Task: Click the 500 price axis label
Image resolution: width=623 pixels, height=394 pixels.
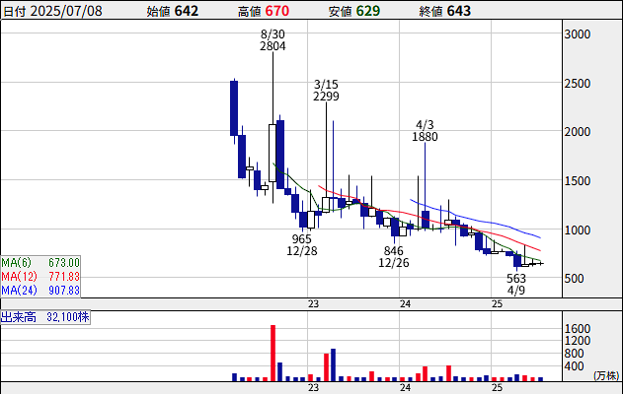Action: pos(575,279)
